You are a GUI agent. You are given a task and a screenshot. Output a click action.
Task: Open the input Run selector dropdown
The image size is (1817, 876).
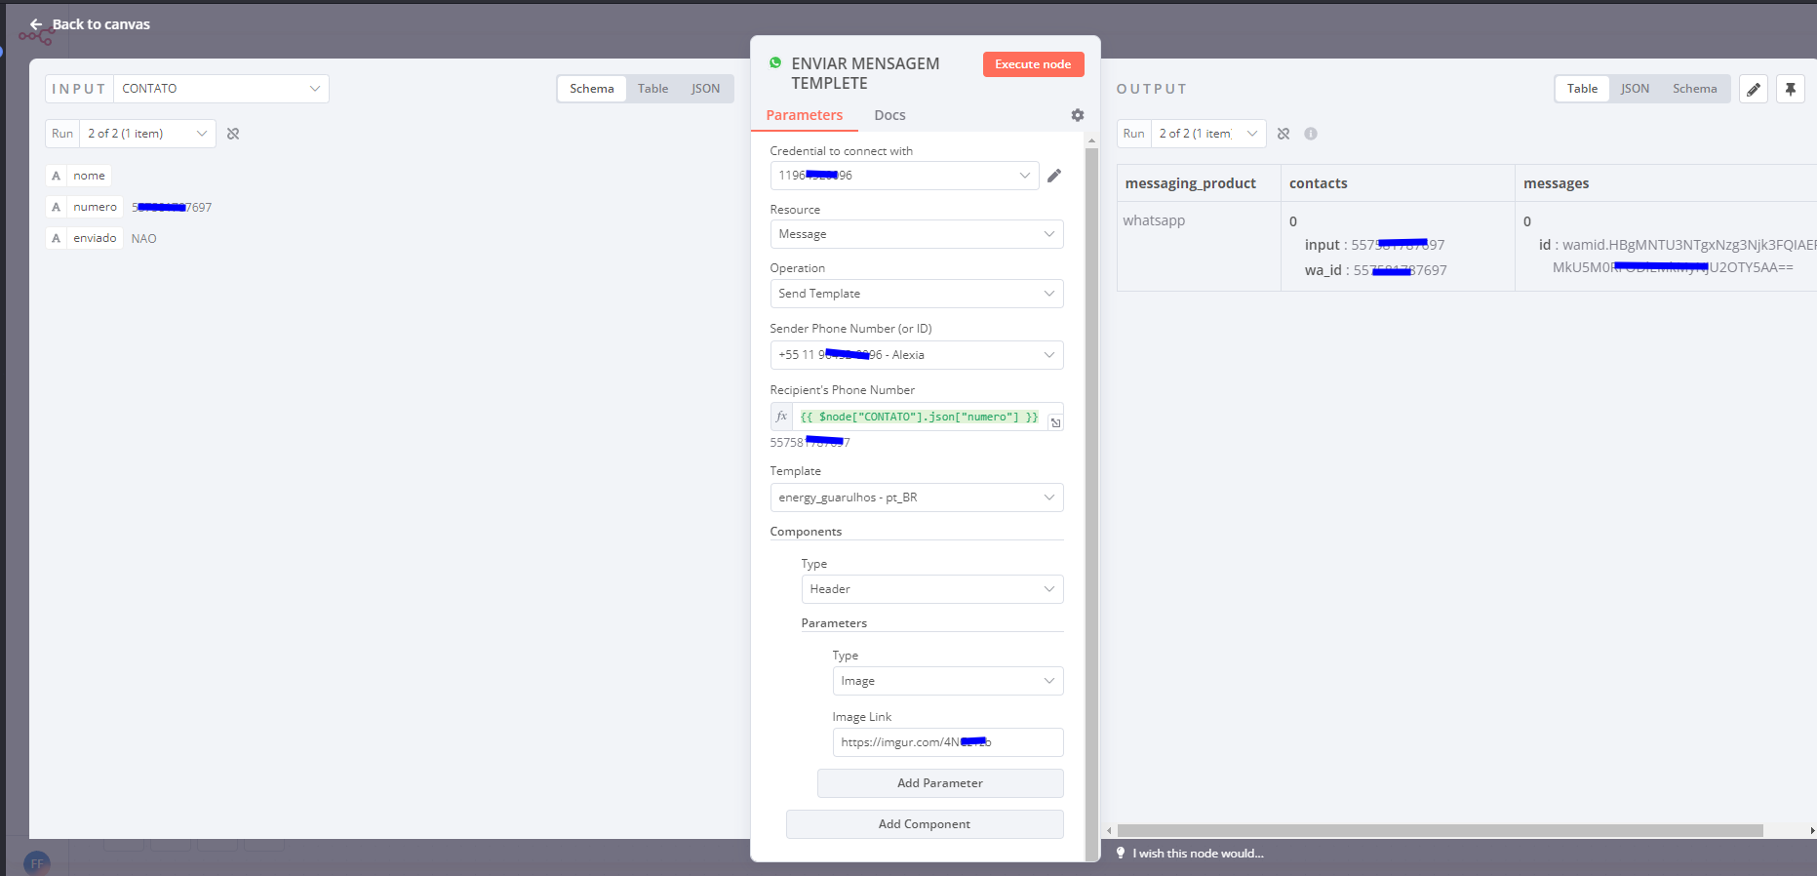(147, 134)
